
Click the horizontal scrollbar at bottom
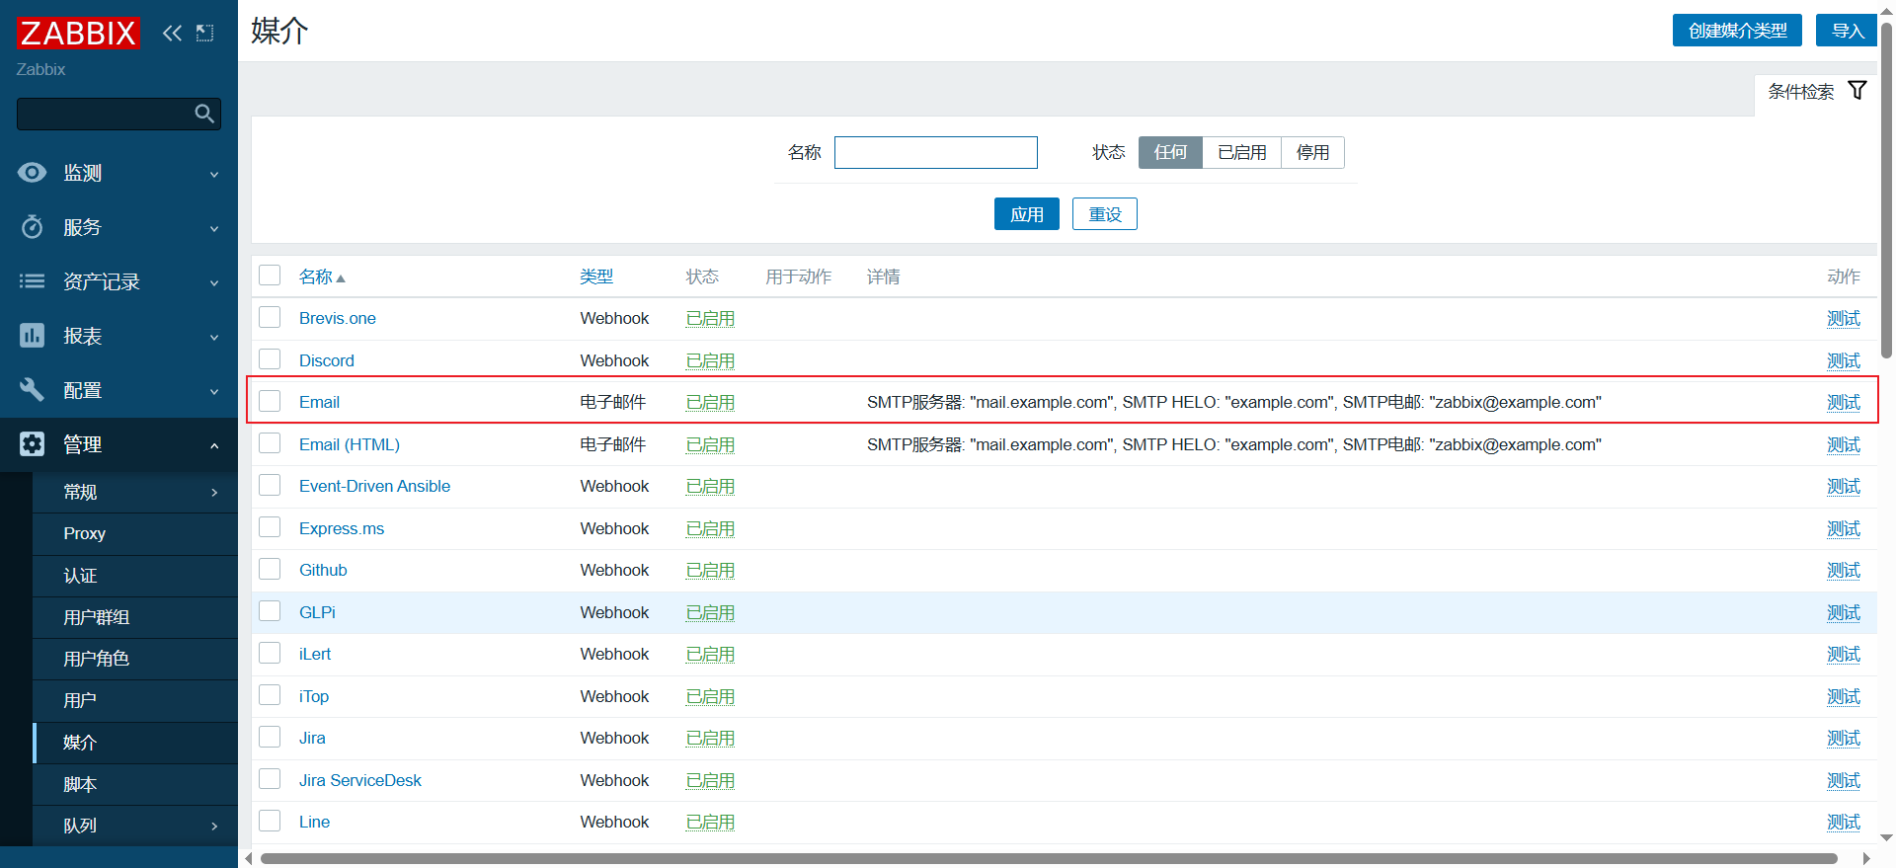click(x=1047, y=858)
